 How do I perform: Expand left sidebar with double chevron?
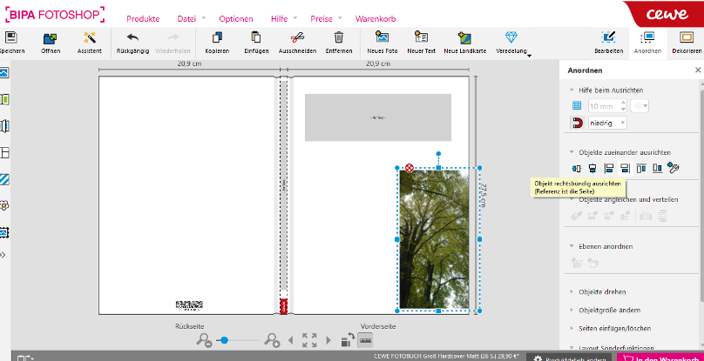3,255
